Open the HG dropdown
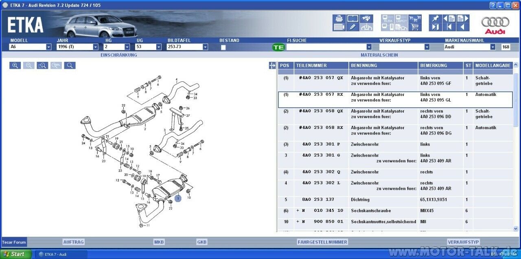The width and height of the screenshot is (521, 259). (x=127, y=47)
